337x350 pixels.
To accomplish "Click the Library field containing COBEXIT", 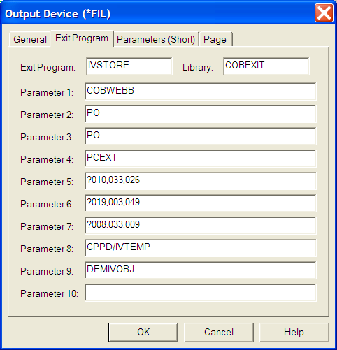I will [x=266, y=66].
